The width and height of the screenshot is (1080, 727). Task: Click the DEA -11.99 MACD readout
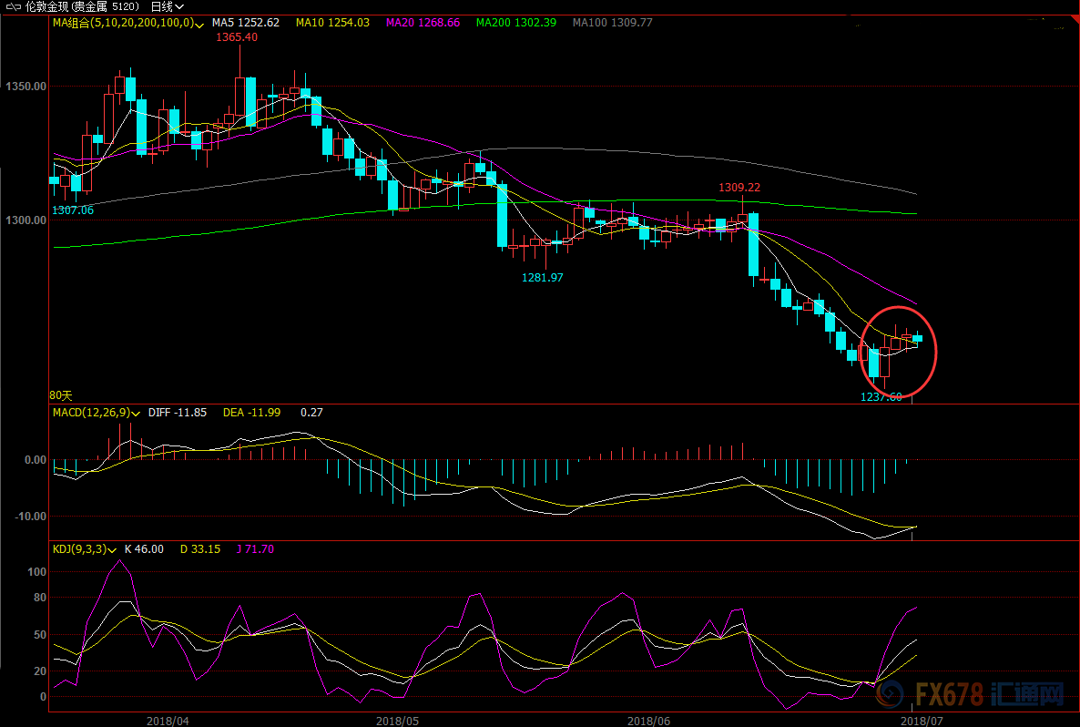253,413
